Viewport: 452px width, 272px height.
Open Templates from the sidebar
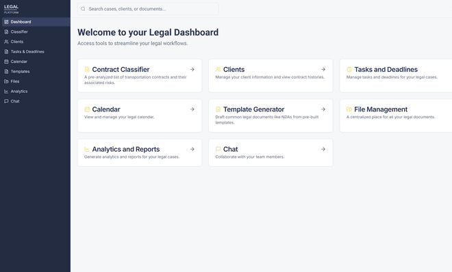pos(36,72)
